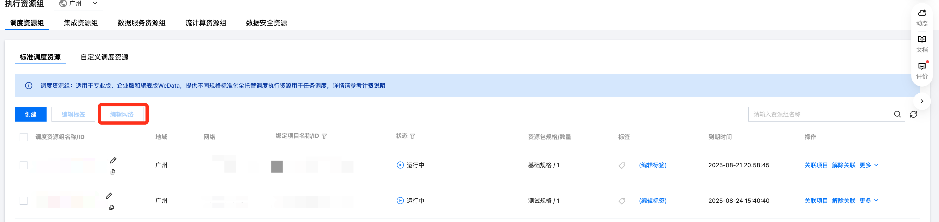Open the 计费说明 link
This screenshot has height=222, width=939.
click(373, 86)
